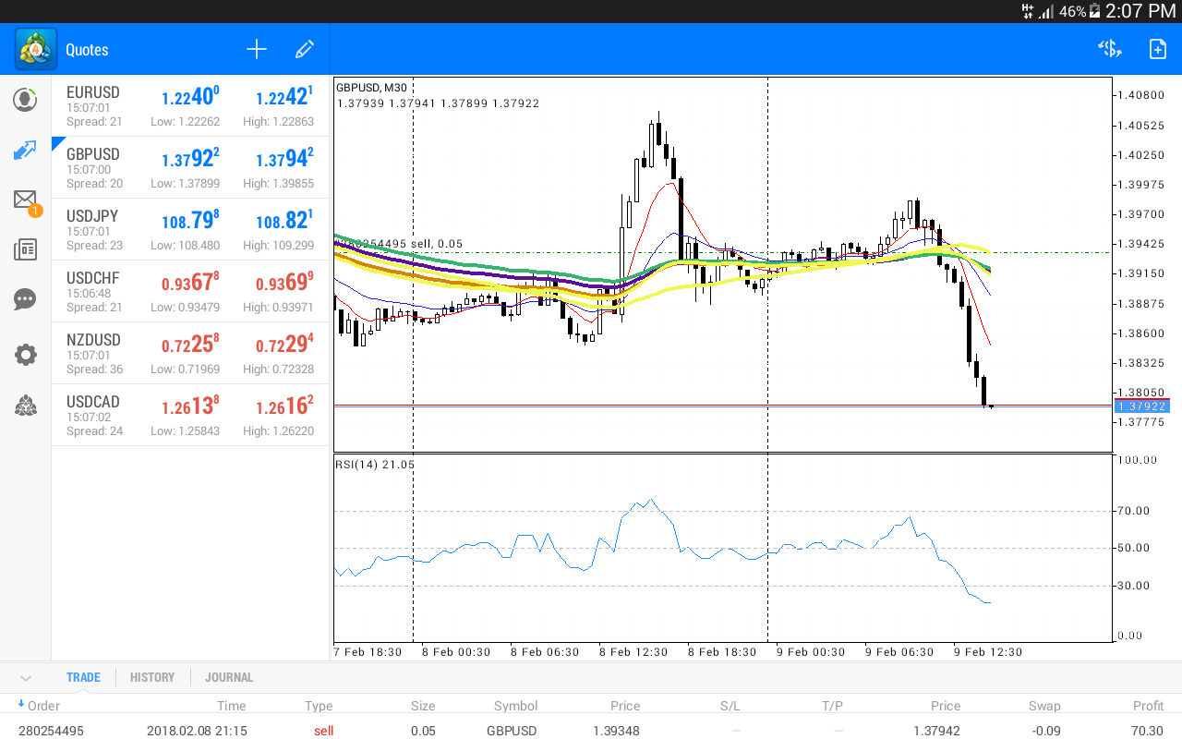
Task: Tap the NZDUSD bid price 0.72258
Action: coord(191,344)
